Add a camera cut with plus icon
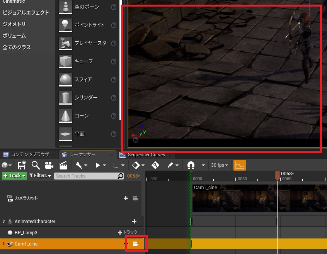The image size is (327, 254). click(126, 198)
